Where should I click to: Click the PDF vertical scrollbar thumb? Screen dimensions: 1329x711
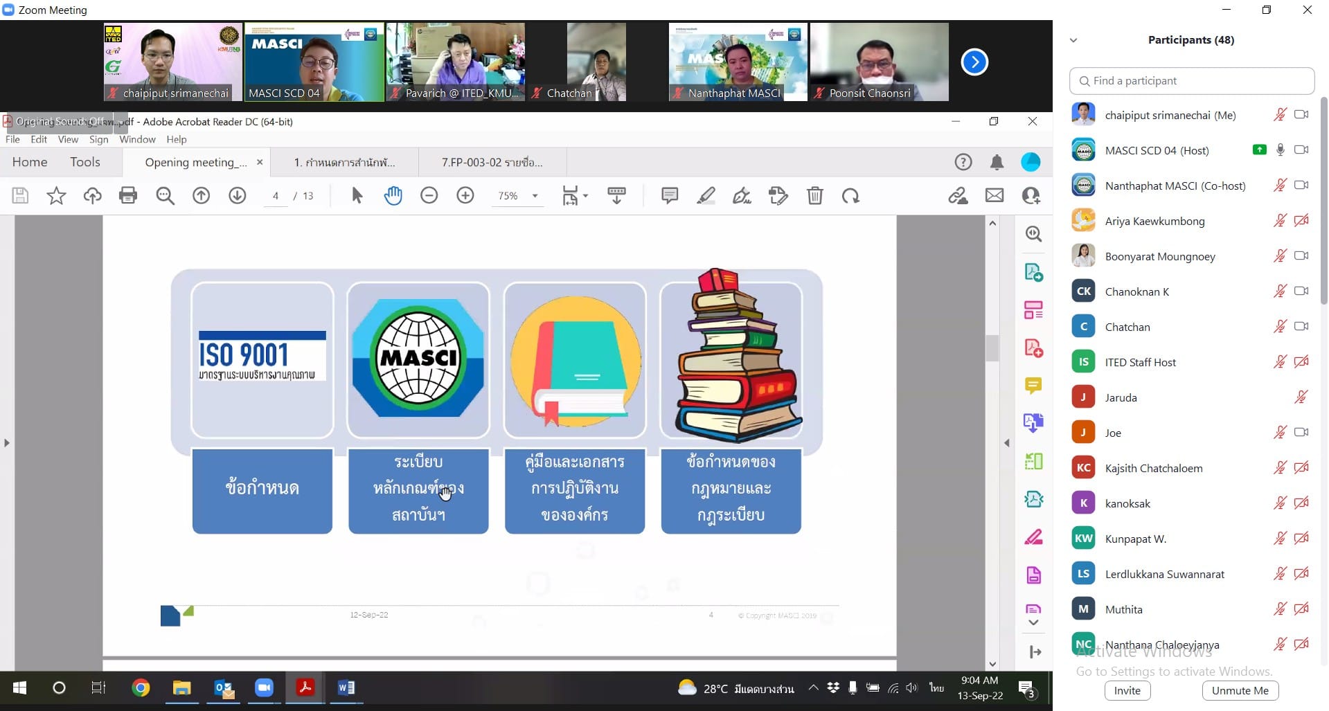point(992,348)
